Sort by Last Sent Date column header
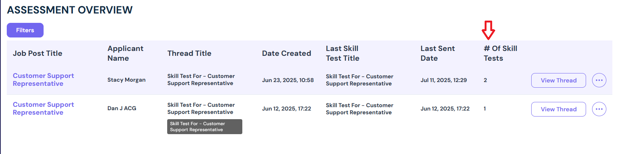The image size is (618, 154). (438, 53)
